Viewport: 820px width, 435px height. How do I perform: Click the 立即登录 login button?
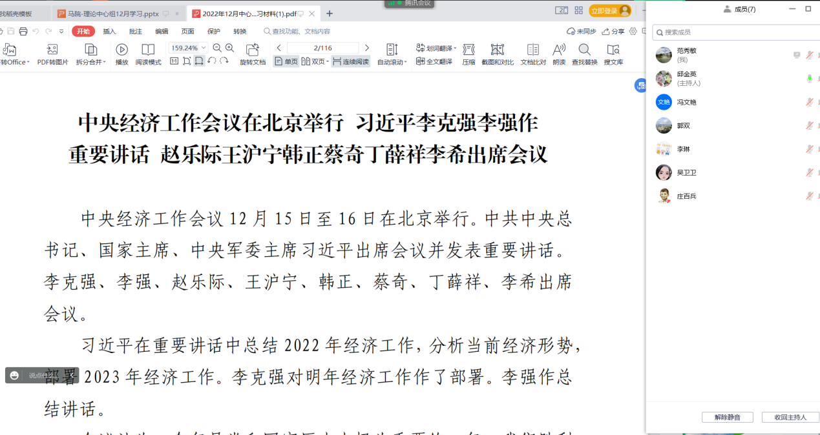coord(609,11)
